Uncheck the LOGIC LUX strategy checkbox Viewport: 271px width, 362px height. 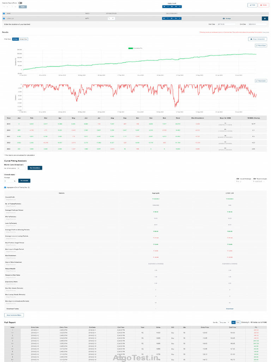(4, 18)
